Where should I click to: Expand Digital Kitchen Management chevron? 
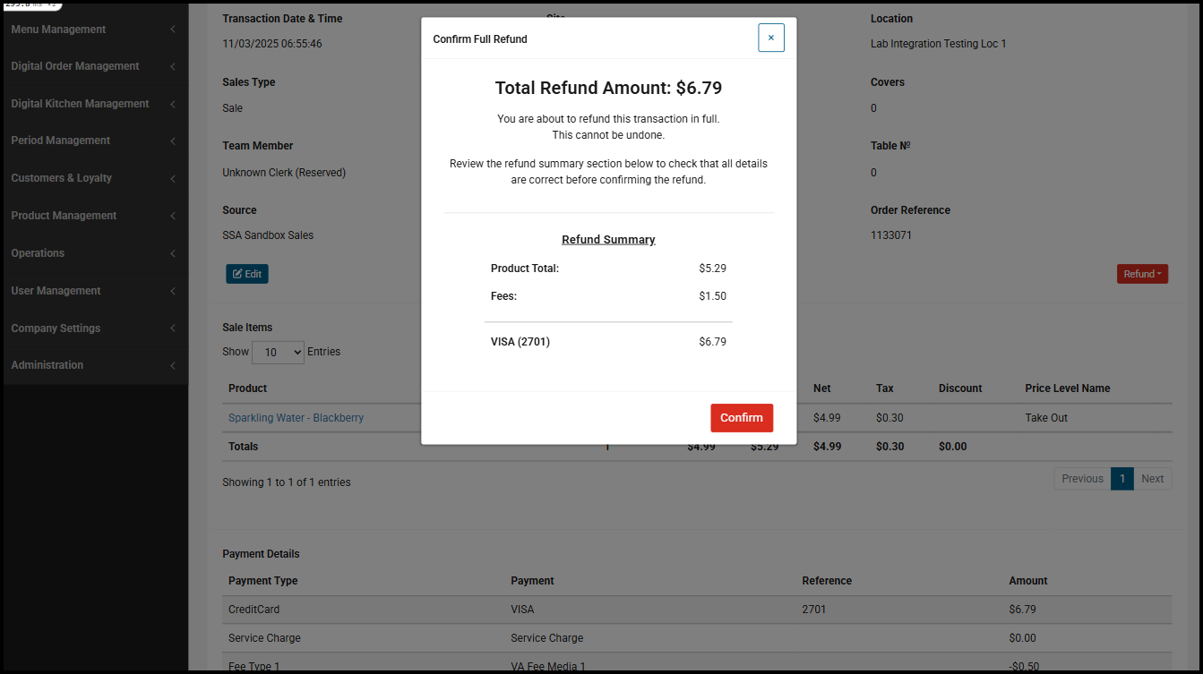[x=172, y=104]
